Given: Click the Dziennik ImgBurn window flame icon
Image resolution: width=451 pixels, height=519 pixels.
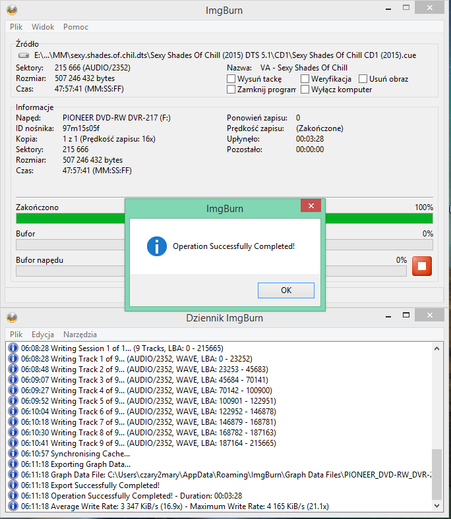Looking at the screenshot, I should coord(12,317).
